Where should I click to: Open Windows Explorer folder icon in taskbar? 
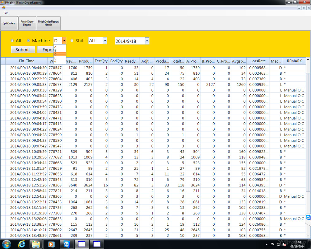(x=36, y=244)
